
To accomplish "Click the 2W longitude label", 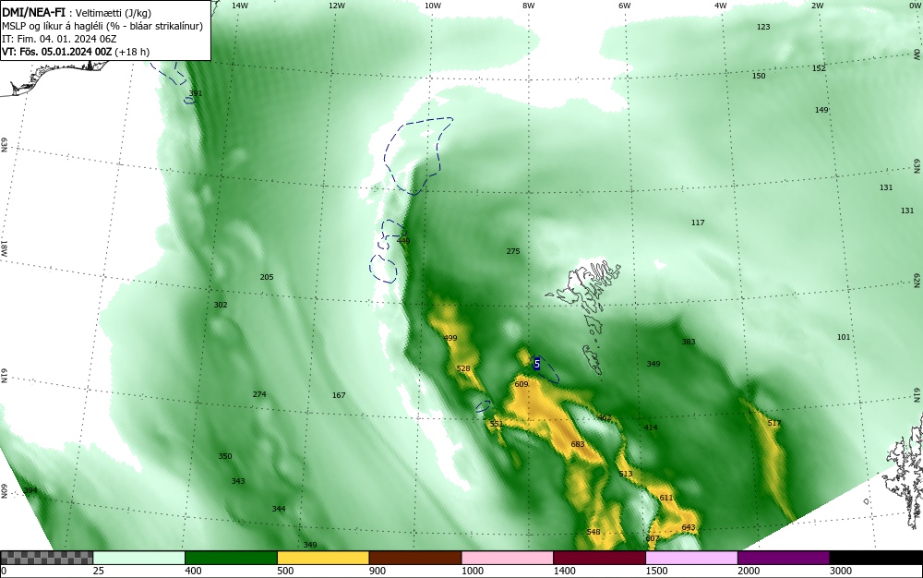I will [x=817, y=6].
